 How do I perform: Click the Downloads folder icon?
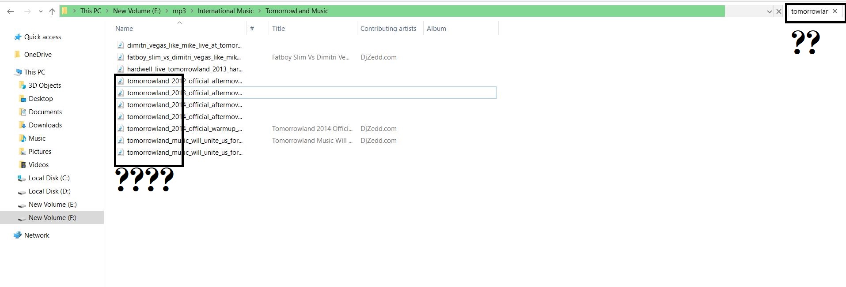point(23,125)
